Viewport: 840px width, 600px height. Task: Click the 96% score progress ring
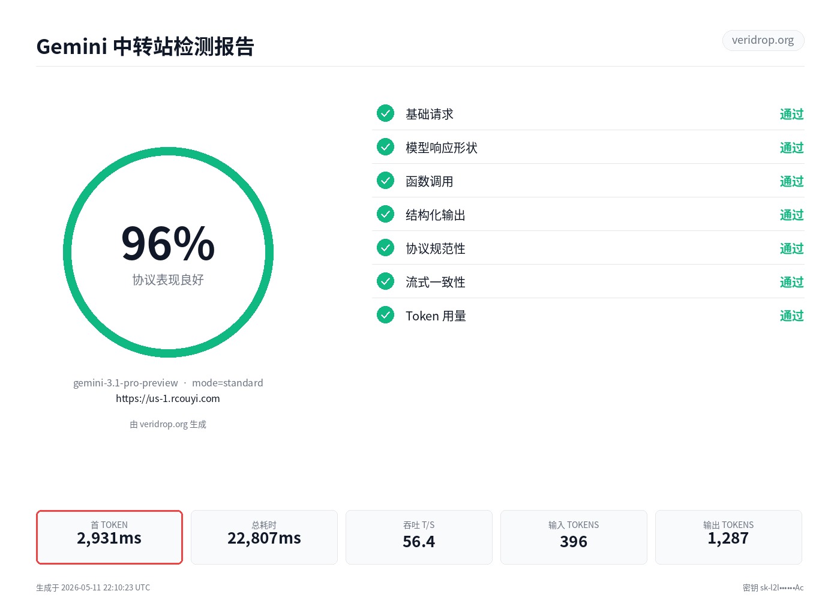coord(168,253)
